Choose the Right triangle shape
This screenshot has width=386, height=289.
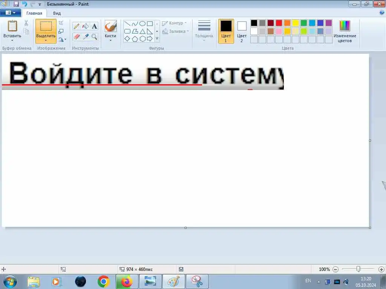point(150,31)
